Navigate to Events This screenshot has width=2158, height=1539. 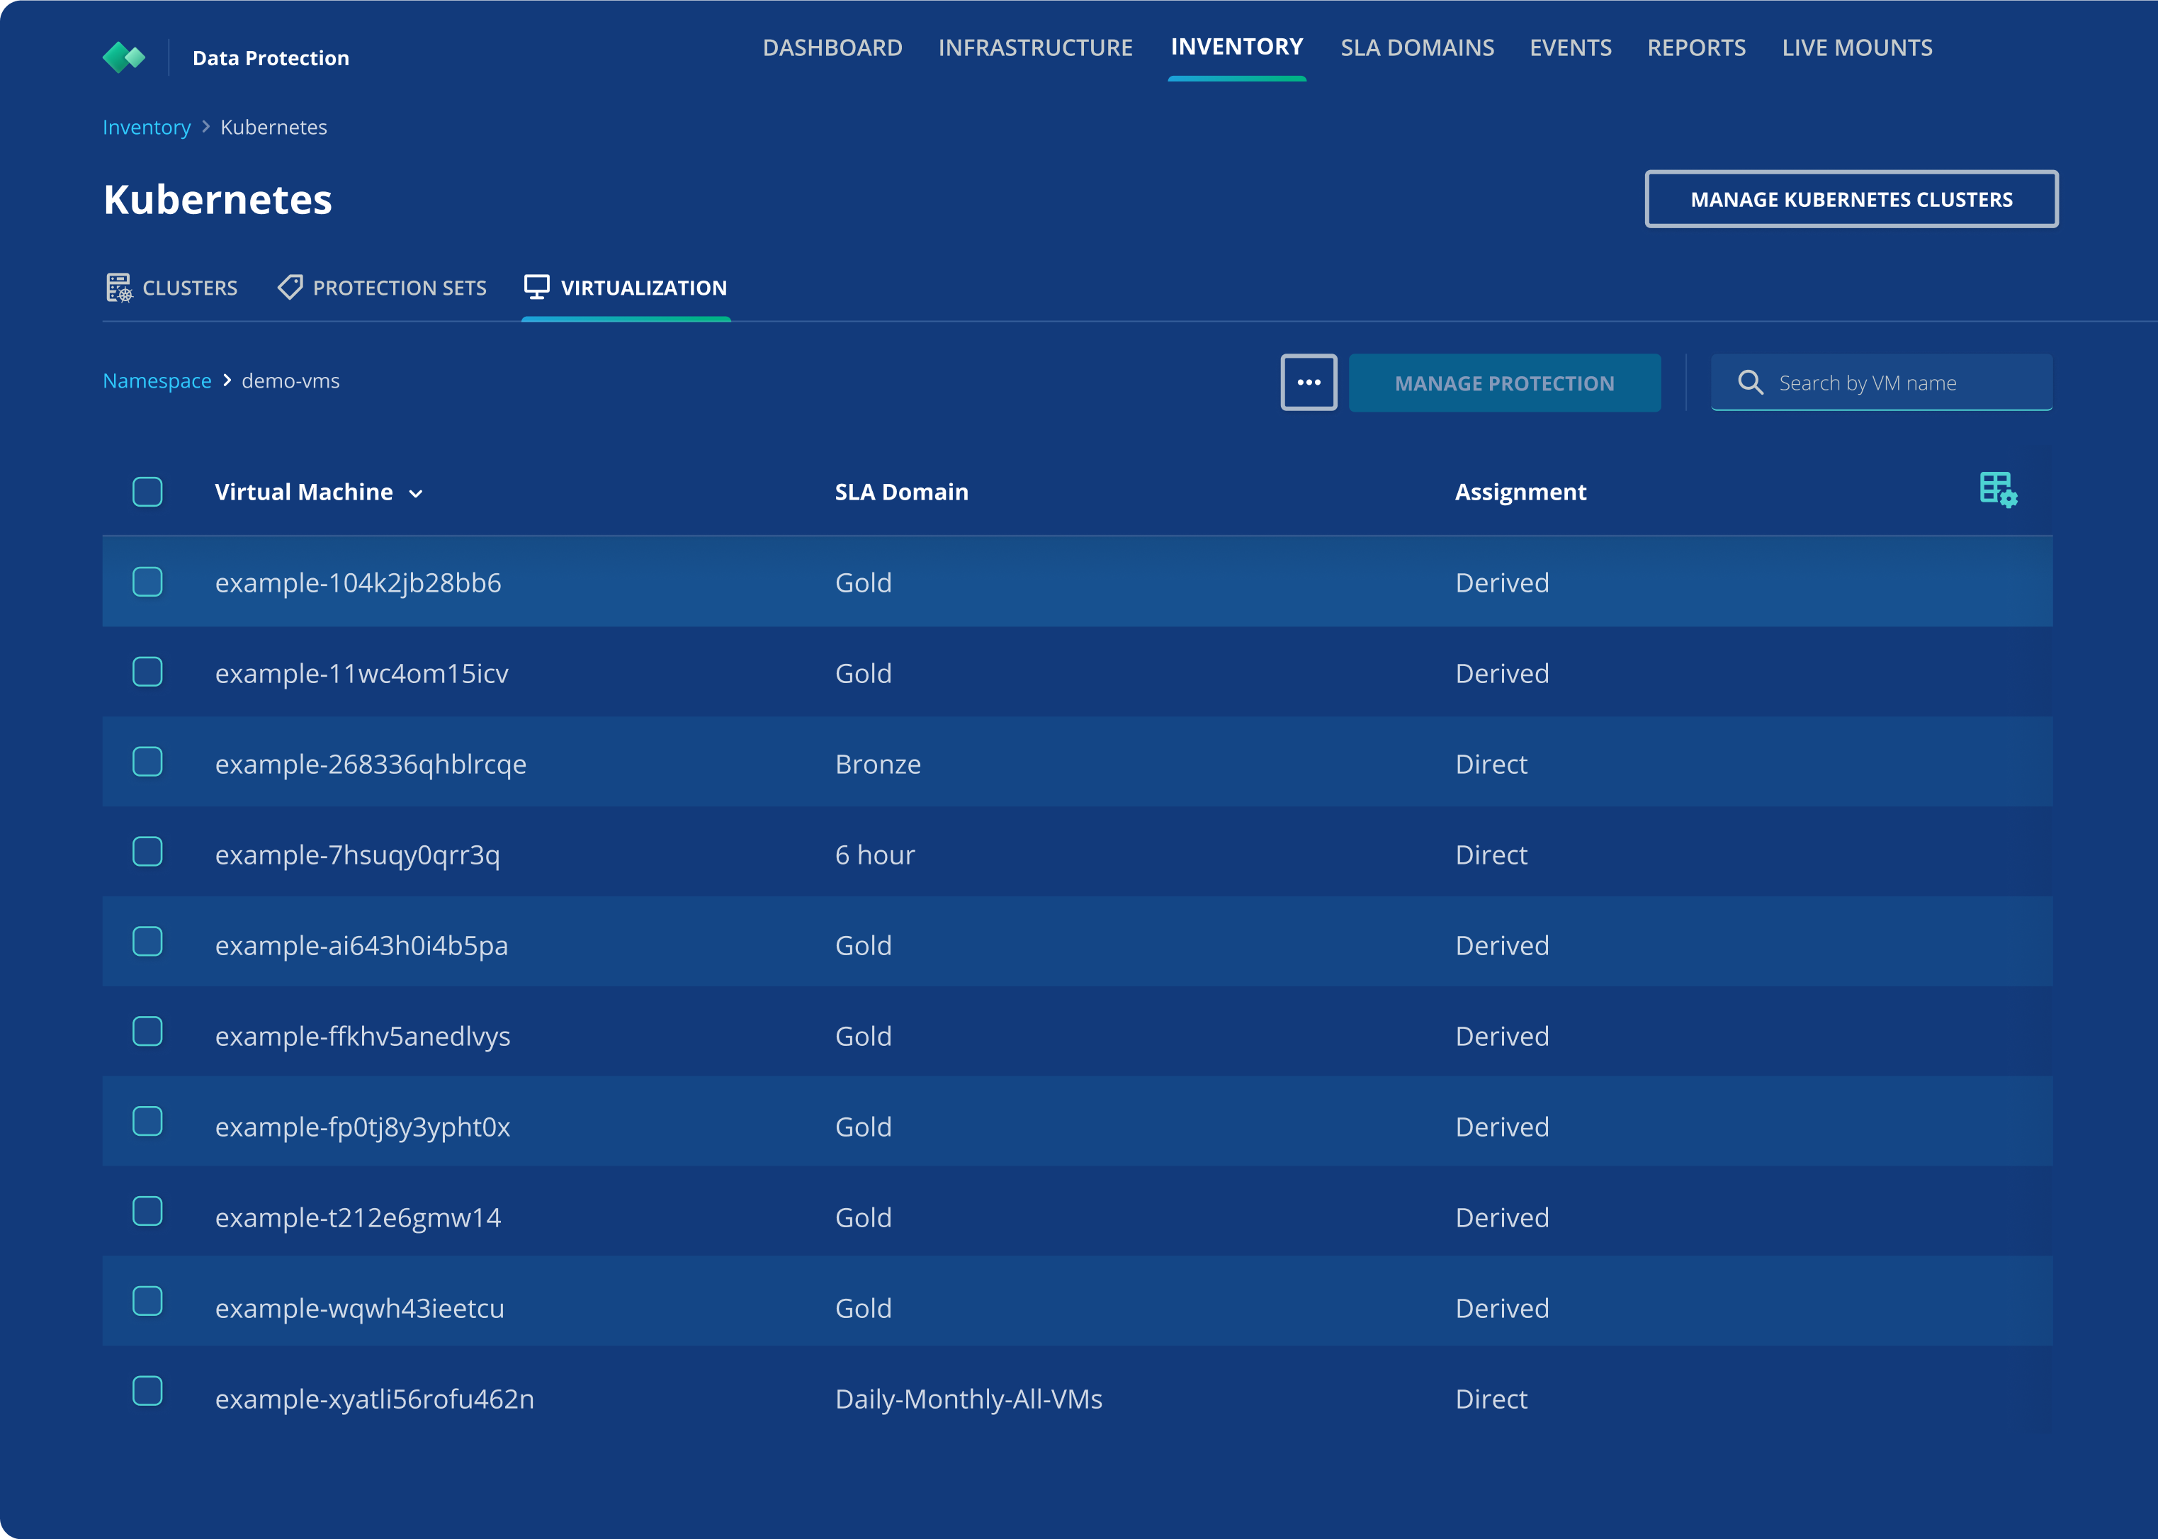[1571, 47]
